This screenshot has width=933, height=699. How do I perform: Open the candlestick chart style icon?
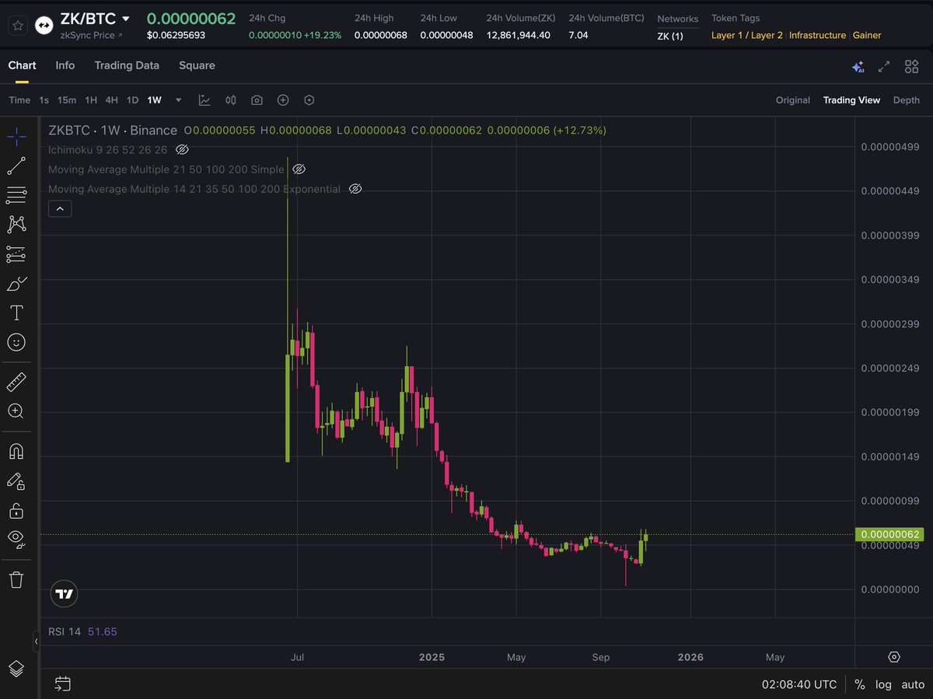[231, 100]
